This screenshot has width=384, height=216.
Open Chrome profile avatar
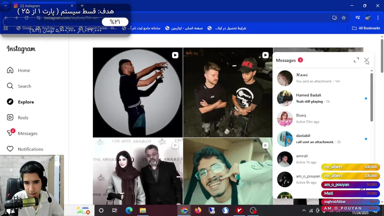pyautogui.click(x=368, y=18)
